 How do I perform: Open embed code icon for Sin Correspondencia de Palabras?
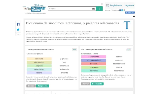(129, 50)
